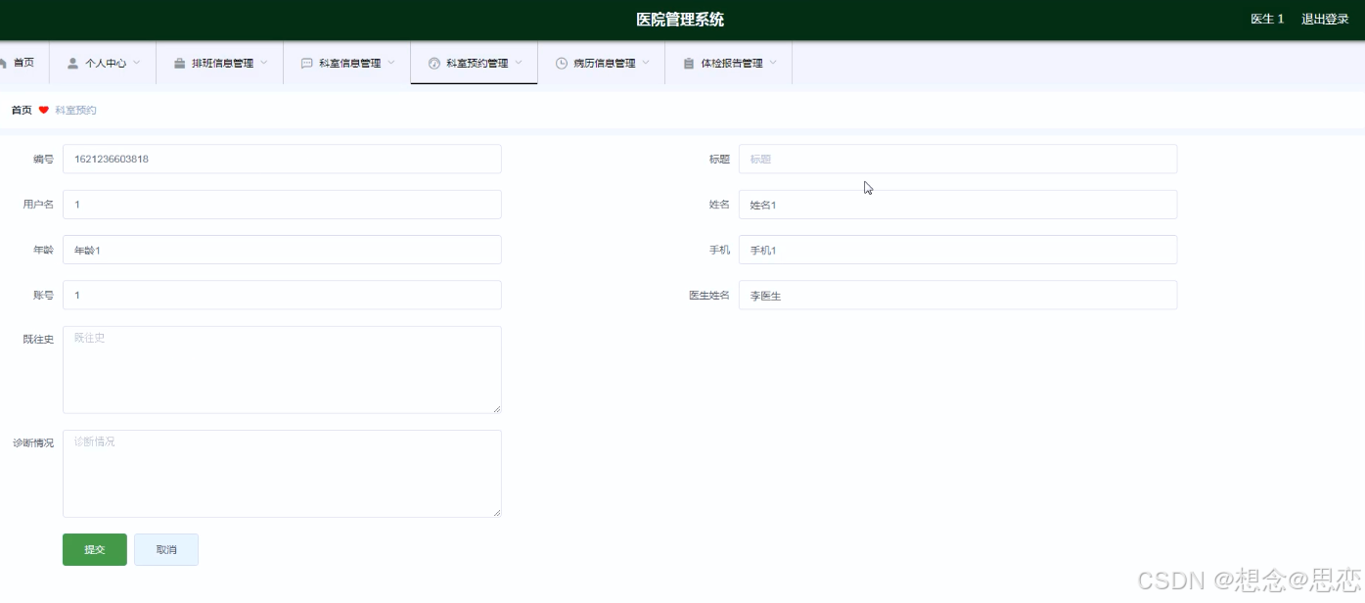
Task: Expand the 个人中心 dropdown arrow
Action: click(x=136, y=63)
